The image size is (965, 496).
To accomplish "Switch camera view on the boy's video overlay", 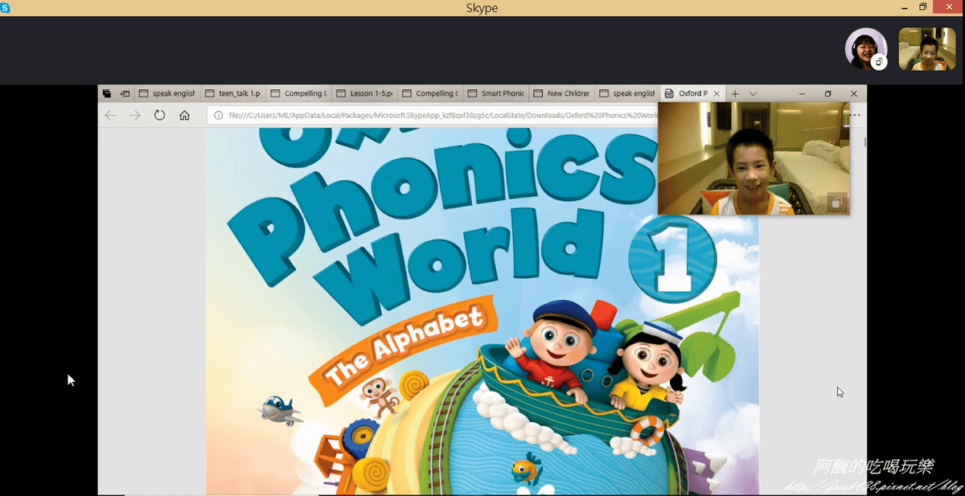I will click(836, 203).
